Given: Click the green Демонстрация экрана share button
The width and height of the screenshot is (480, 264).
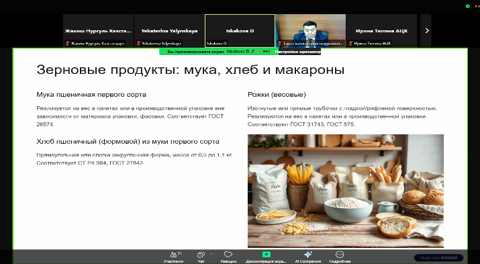Looking at the screenshot, I should [266, 257].
